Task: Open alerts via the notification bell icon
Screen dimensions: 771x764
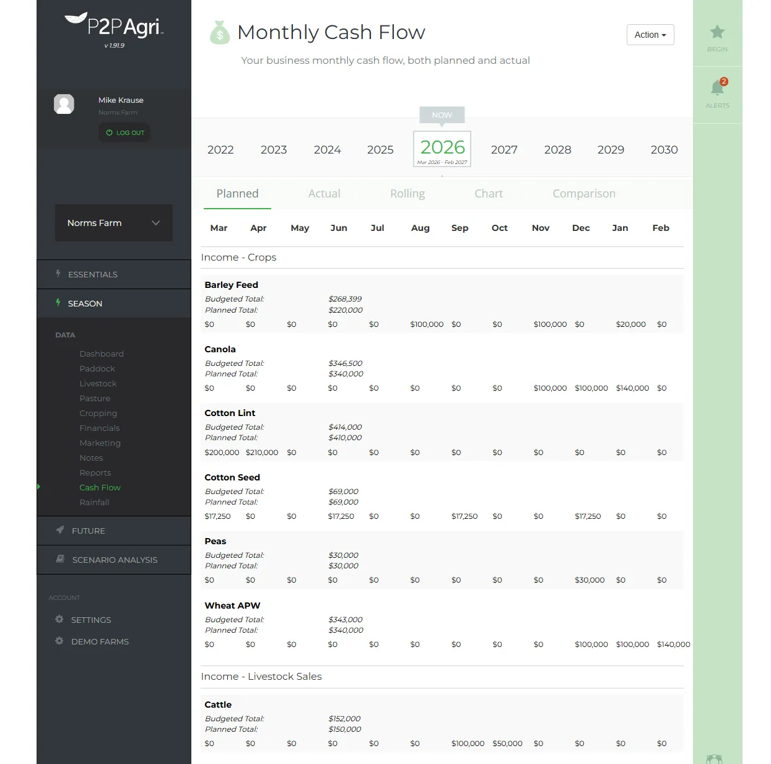Action: point(717,86)
